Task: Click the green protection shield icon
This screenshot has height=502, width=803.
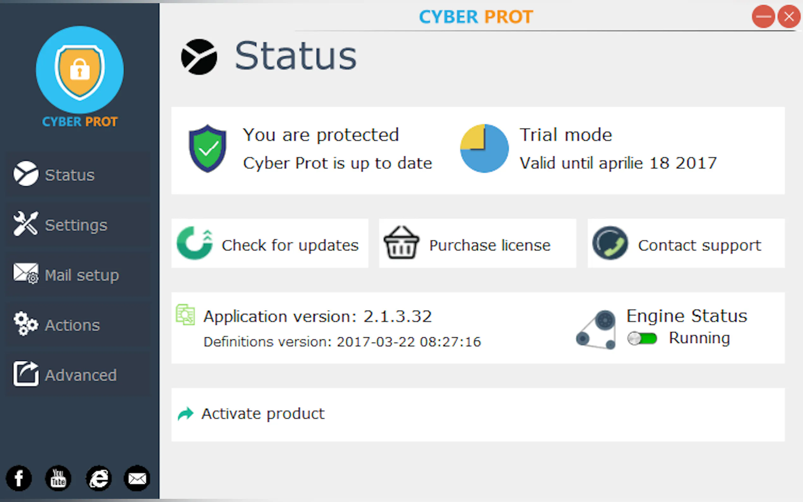Action: coord(207,149)
